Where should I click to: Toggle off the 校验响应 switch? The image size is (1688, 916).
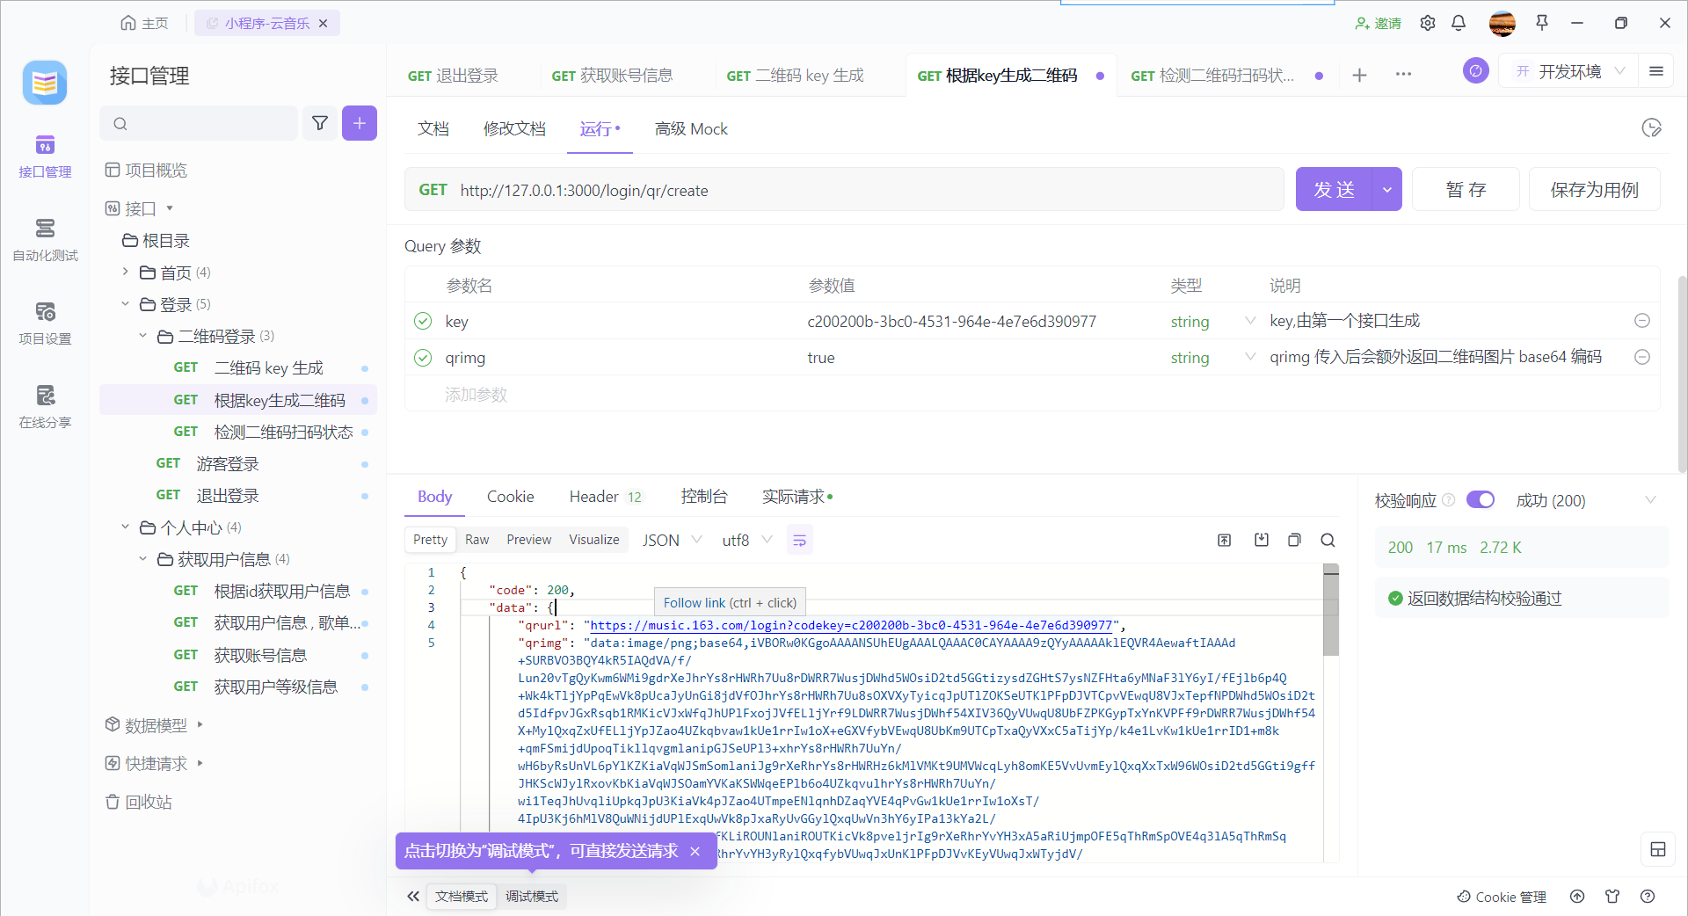click(1481, 499)
